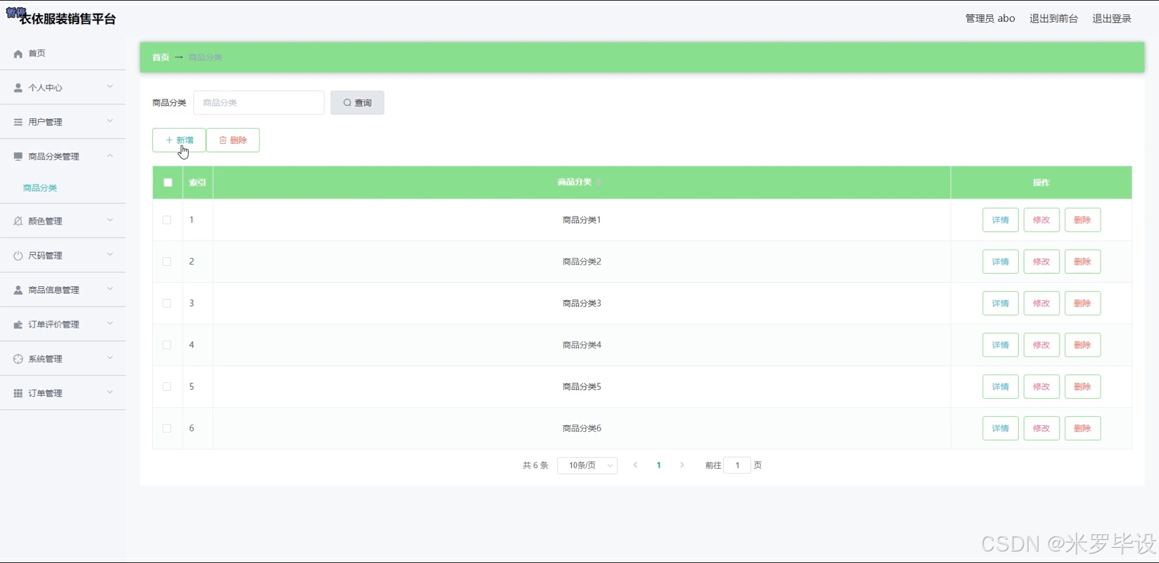This screenshot has width=1159, height=563.
Task: Check the checkbox for row 商品分类3
Action: coord(167,303)
